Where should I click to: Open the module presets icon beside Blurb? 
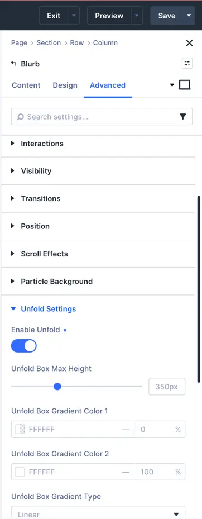(x=187, y=64)
